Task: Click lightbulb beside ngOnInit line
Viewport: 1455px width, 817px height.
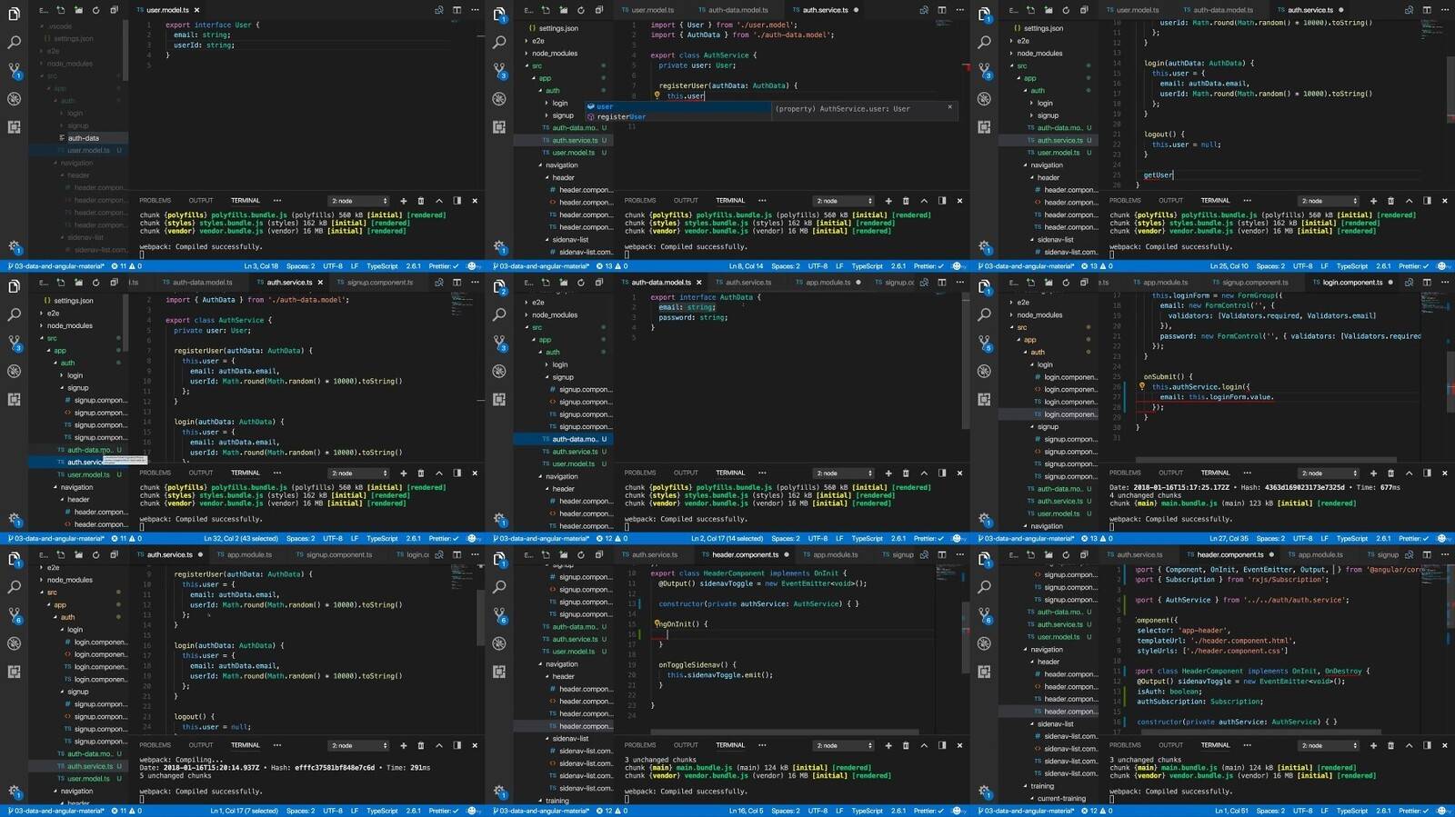Action: pyautogui.click(x=657, y=623)
